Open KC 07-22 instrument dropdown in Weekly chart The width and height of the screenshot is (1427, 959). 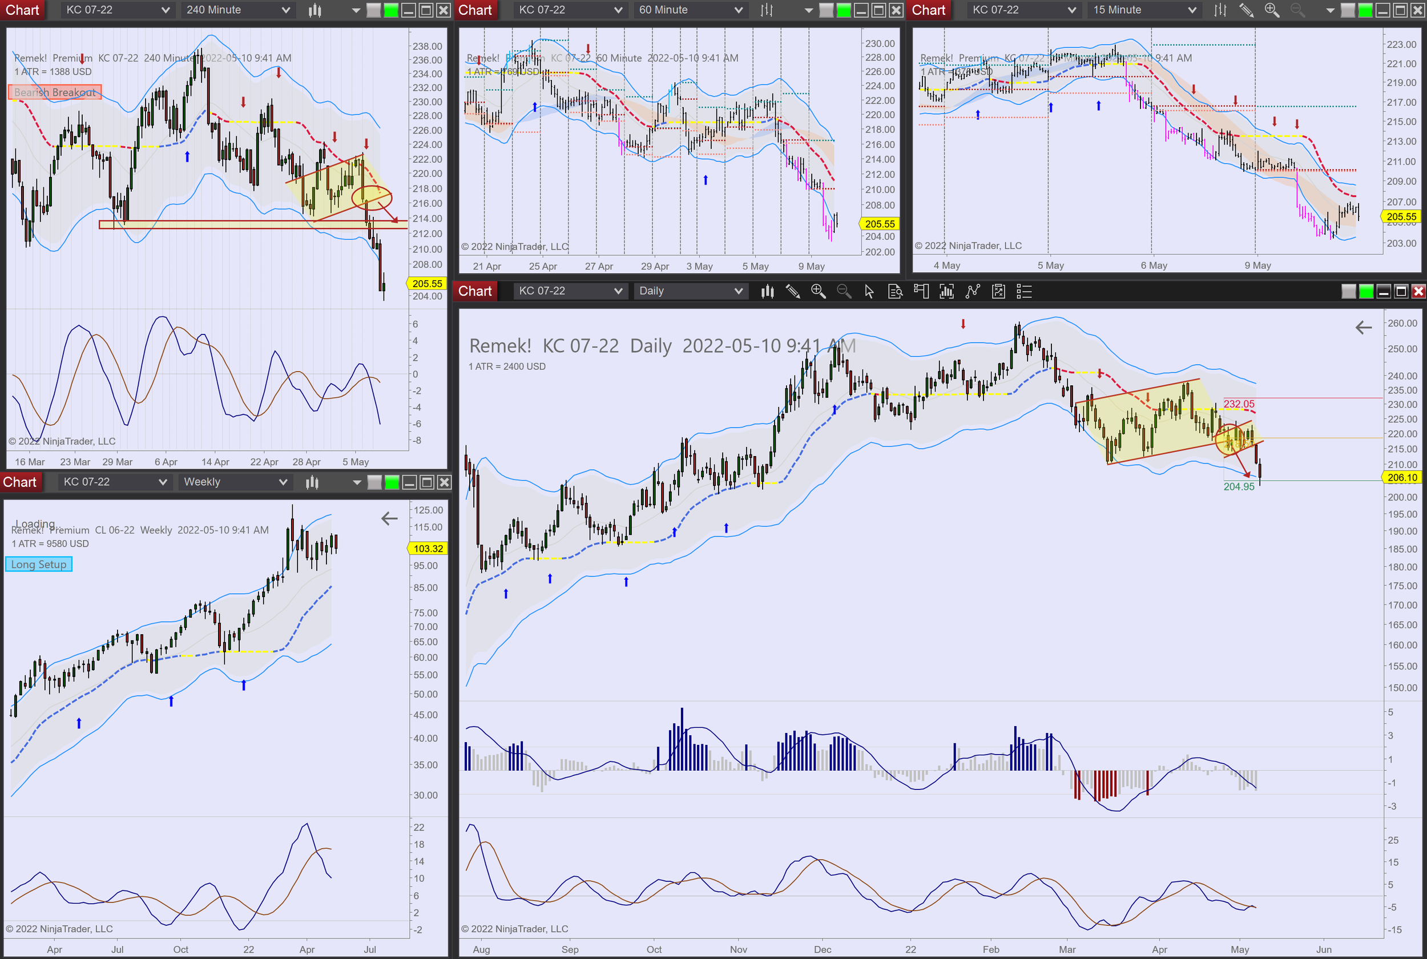[114, 482]
